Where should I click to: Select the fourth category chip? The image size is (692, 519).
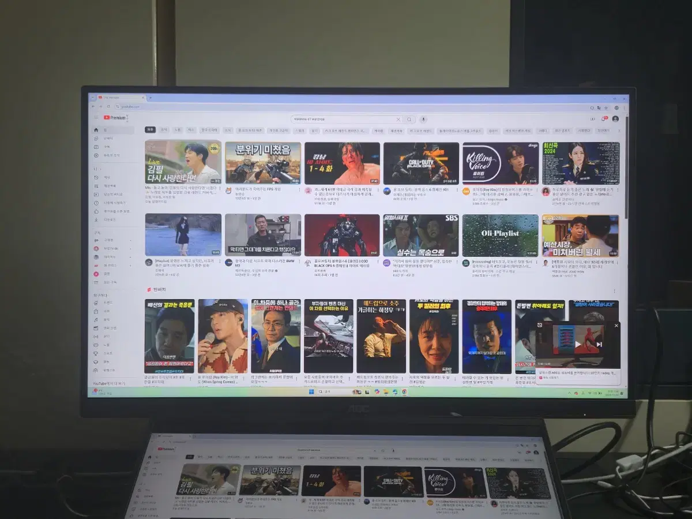191,130
